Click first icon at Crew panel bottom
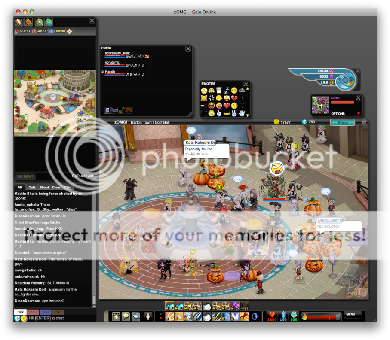Screen dimensions: 390x340 click(x=107, y=110)
